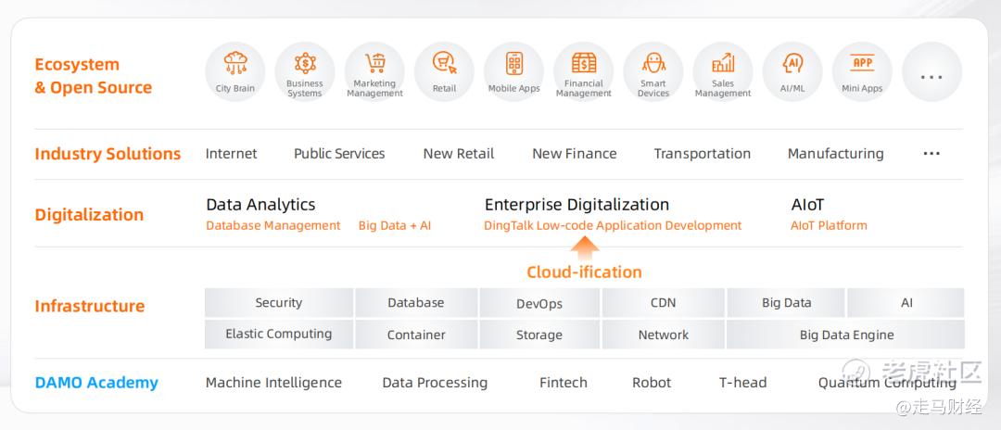Click the Digitalization heading
This screenshot has height=430, width=1001.
click(89, 214)
